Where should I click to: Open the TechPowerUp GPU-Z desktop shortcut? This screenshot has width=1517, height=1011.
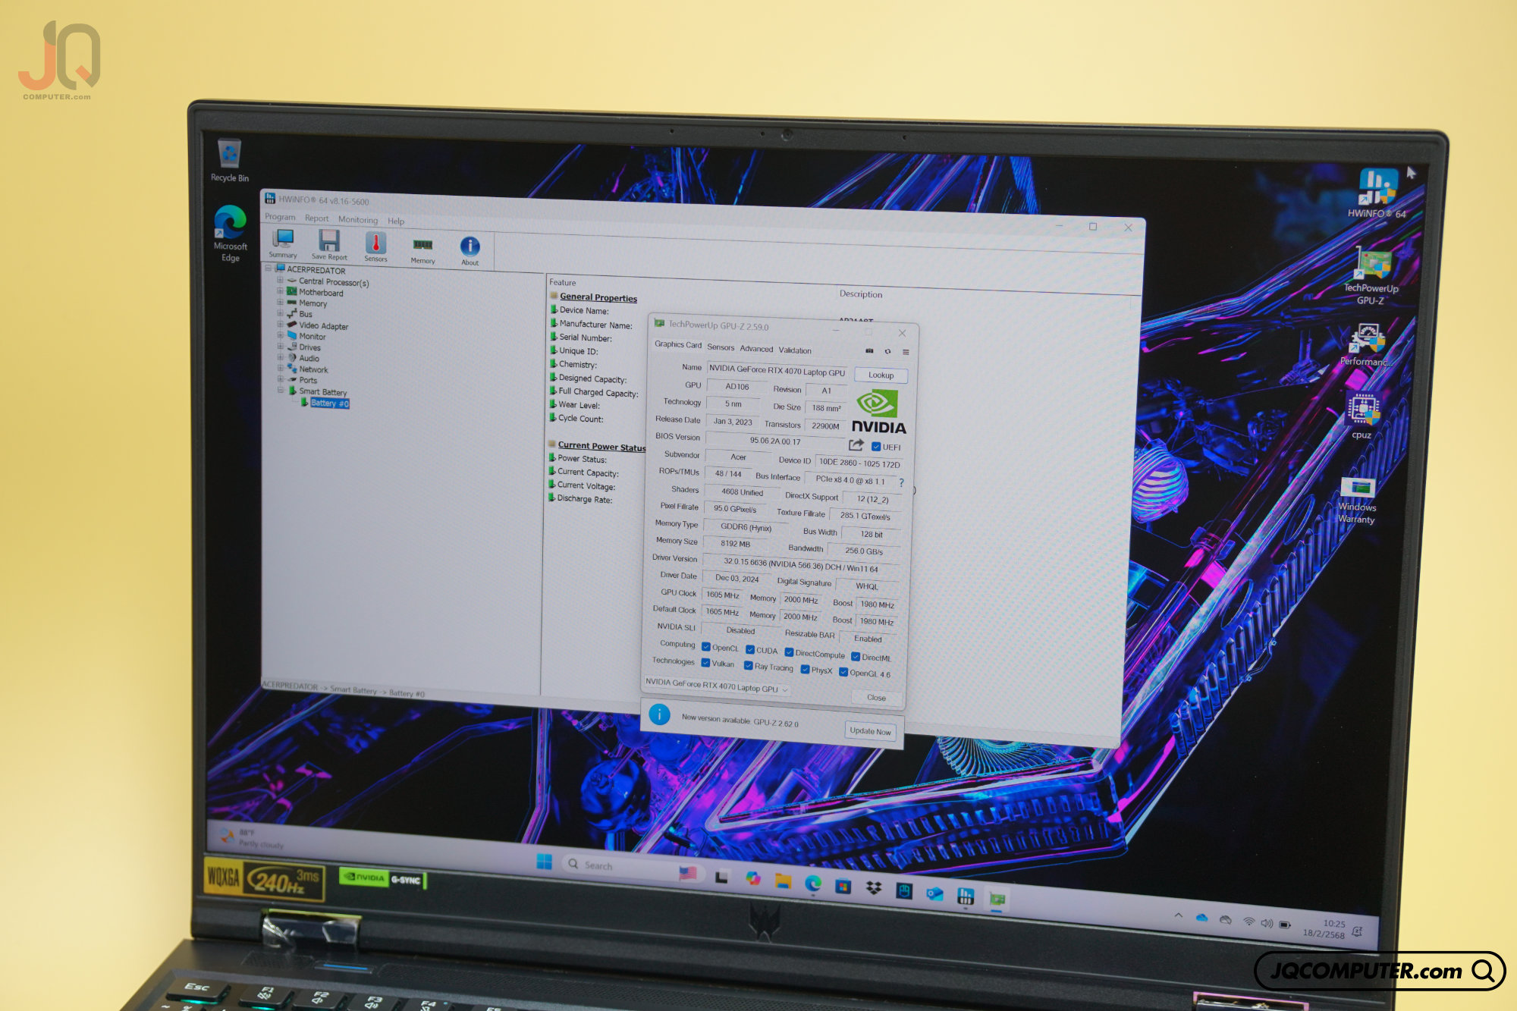pos(1371,278)
